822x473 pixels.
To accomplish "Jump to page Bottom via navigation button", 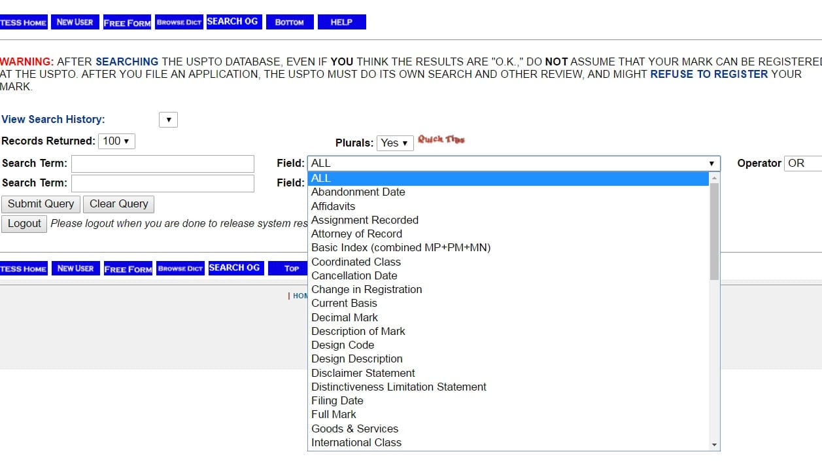I will pos(289,22).
